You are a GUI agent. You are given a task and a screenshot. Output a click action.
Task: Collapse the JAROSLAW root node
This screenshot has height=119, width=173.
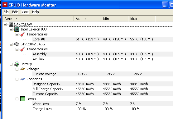(5, 24)
